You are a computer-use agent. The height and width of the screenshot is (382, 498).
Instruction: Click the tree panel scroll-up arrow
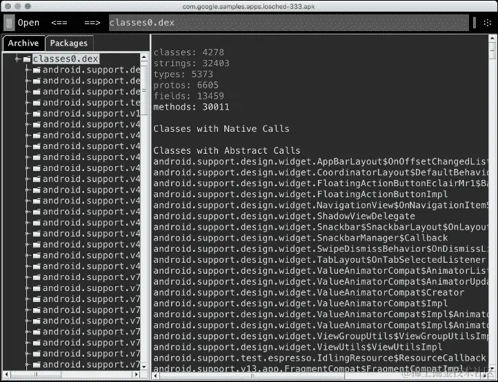click(x=144, y=57)
